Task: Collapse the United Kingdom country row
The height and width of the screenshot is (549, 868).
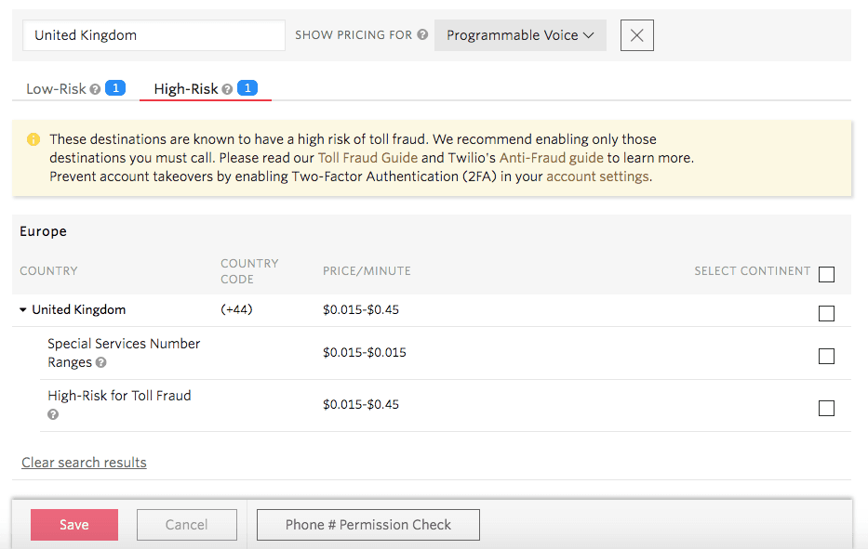Action: pos(22,309)
